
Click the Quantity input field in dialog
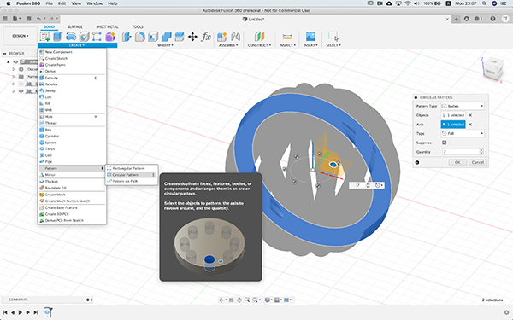pos(460,152)
